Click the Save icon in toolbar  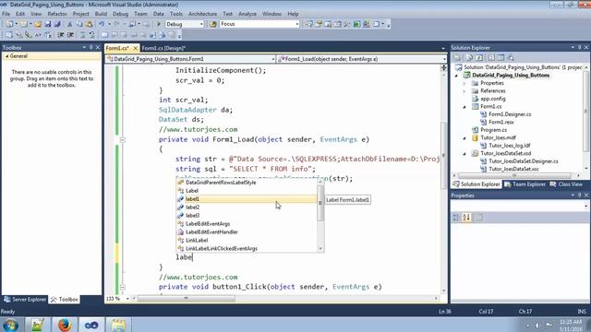(x=48, y=24)
